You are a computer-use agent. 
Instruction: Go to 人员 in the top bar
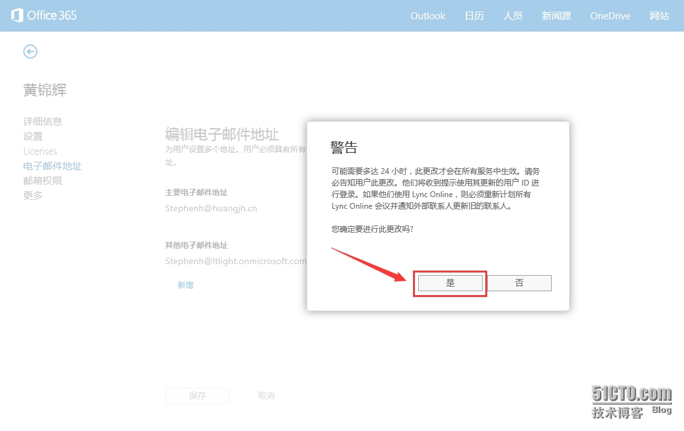pos(513,16)
